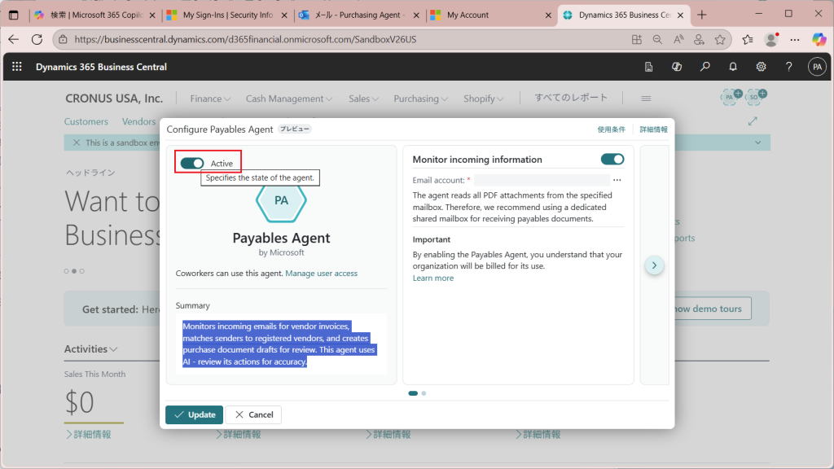
Task: Open 詳細情報 under Sales This Month
Action: pyautogui.click(x=88, y=435)
